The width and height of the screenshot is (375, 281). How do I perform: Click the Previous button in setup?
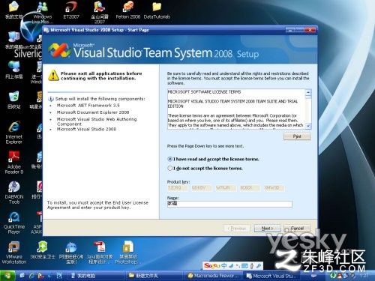237,229
